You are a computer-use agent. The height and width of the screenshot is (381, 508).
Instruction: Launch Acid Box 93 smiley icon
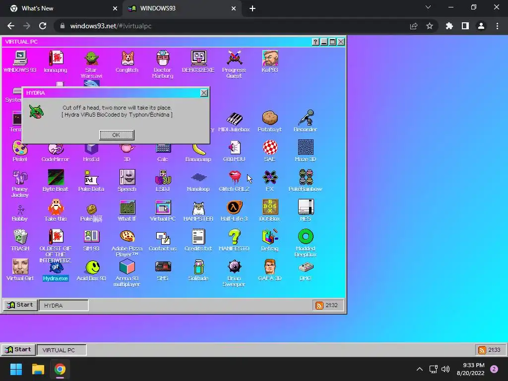pyautogui.click(x=92, y=267)
